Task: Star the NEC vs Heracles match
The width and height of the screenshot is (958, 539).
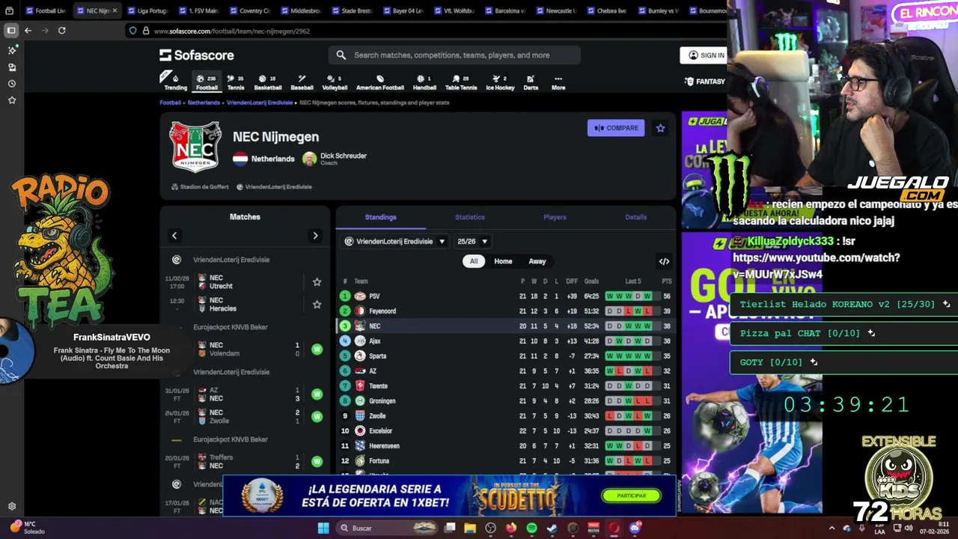Action: pos(317,305)
